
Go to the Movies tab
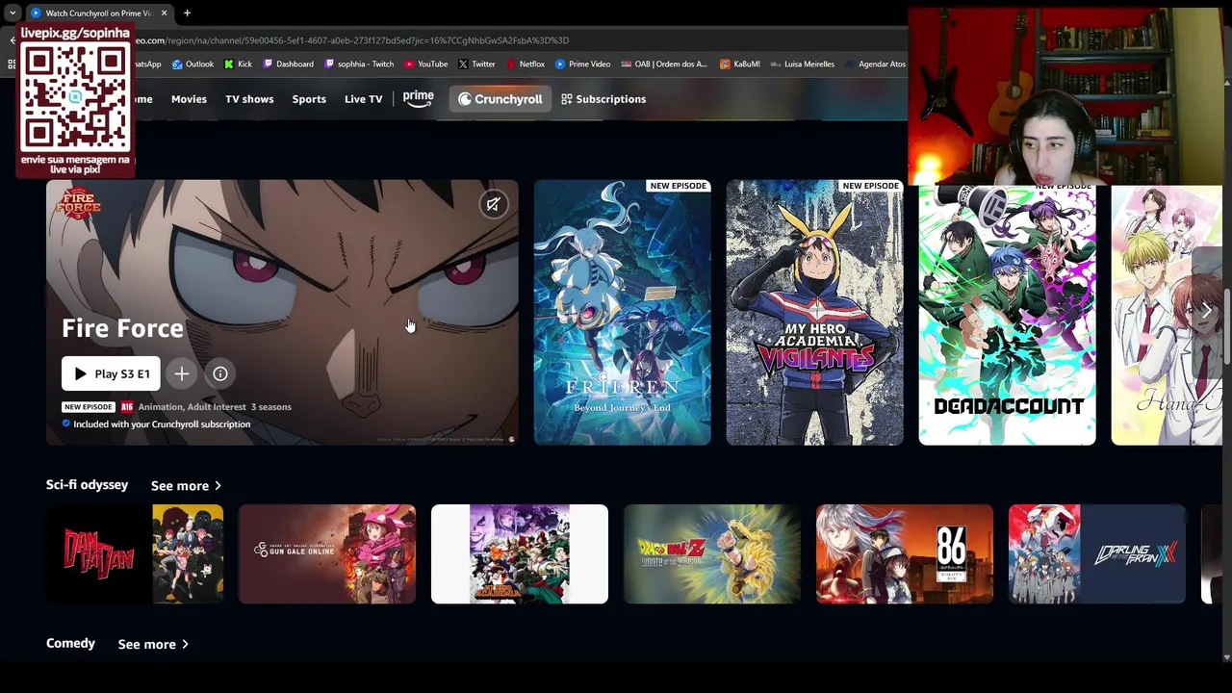click(x=189, y=99)
